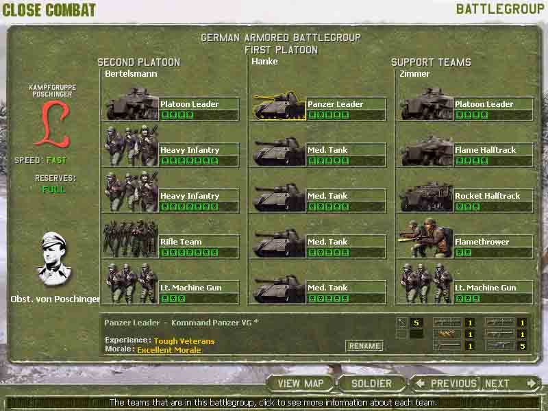Click the Rename button
This screenshot has width=548, height=411.
click(364, 346)
